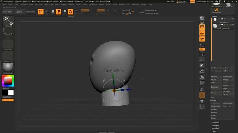Click the gizmo lock icon
The height and width of the screenshot is (133, 238).
(120, 71)
